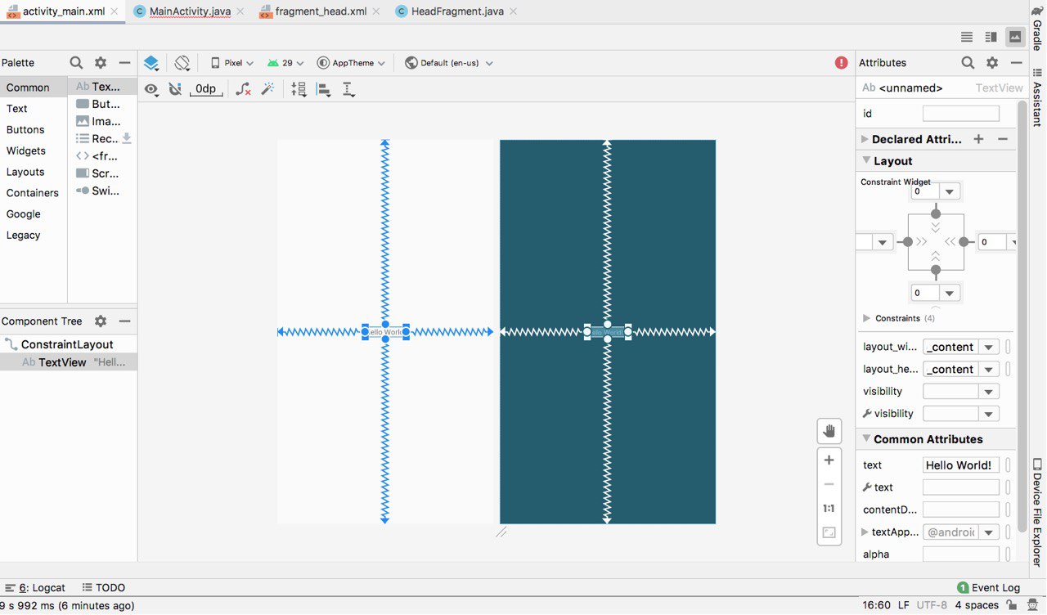Viewport: 1047px width, 615px height.
Task: Pick ImageView palette item
Action: (102, 121)
